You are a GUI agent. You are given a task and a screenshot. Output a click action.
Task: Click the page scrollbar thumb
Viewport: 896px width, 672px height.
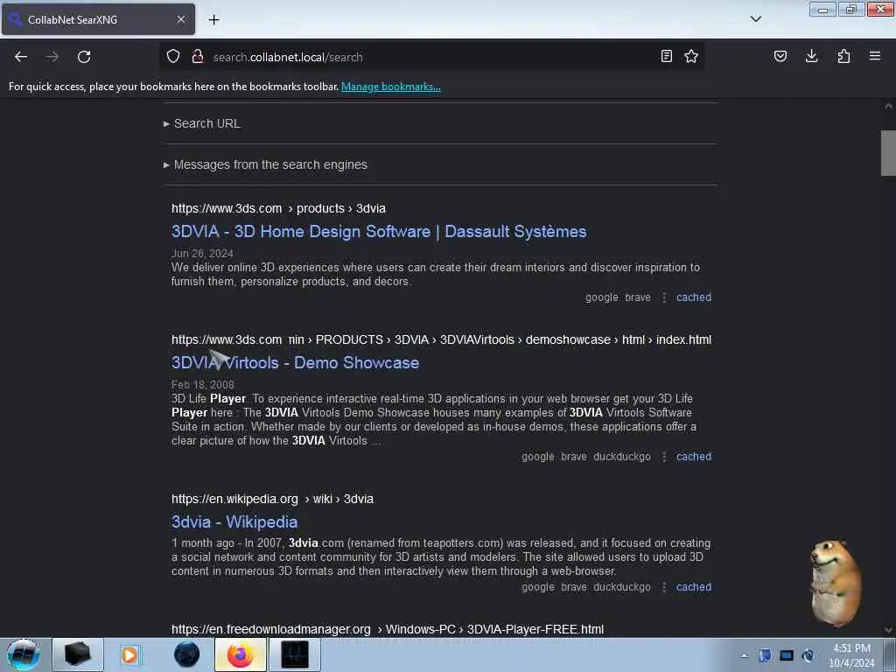888,153
